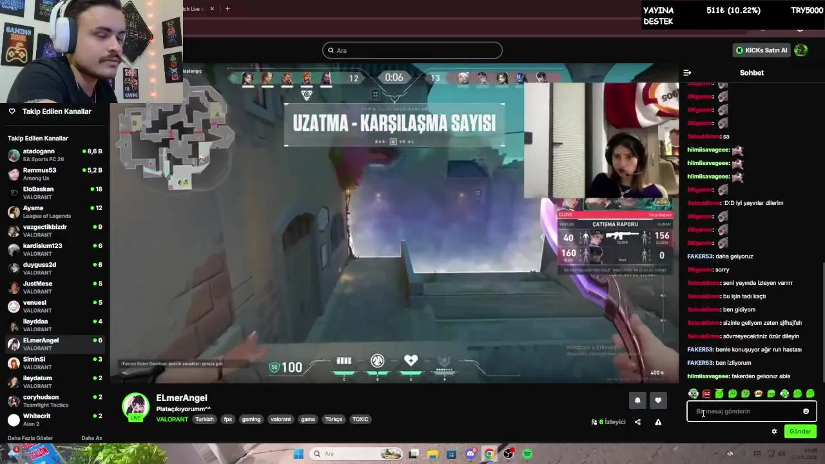Click ELmerAngel streamer avatar below video

click(x=136, y=407)
